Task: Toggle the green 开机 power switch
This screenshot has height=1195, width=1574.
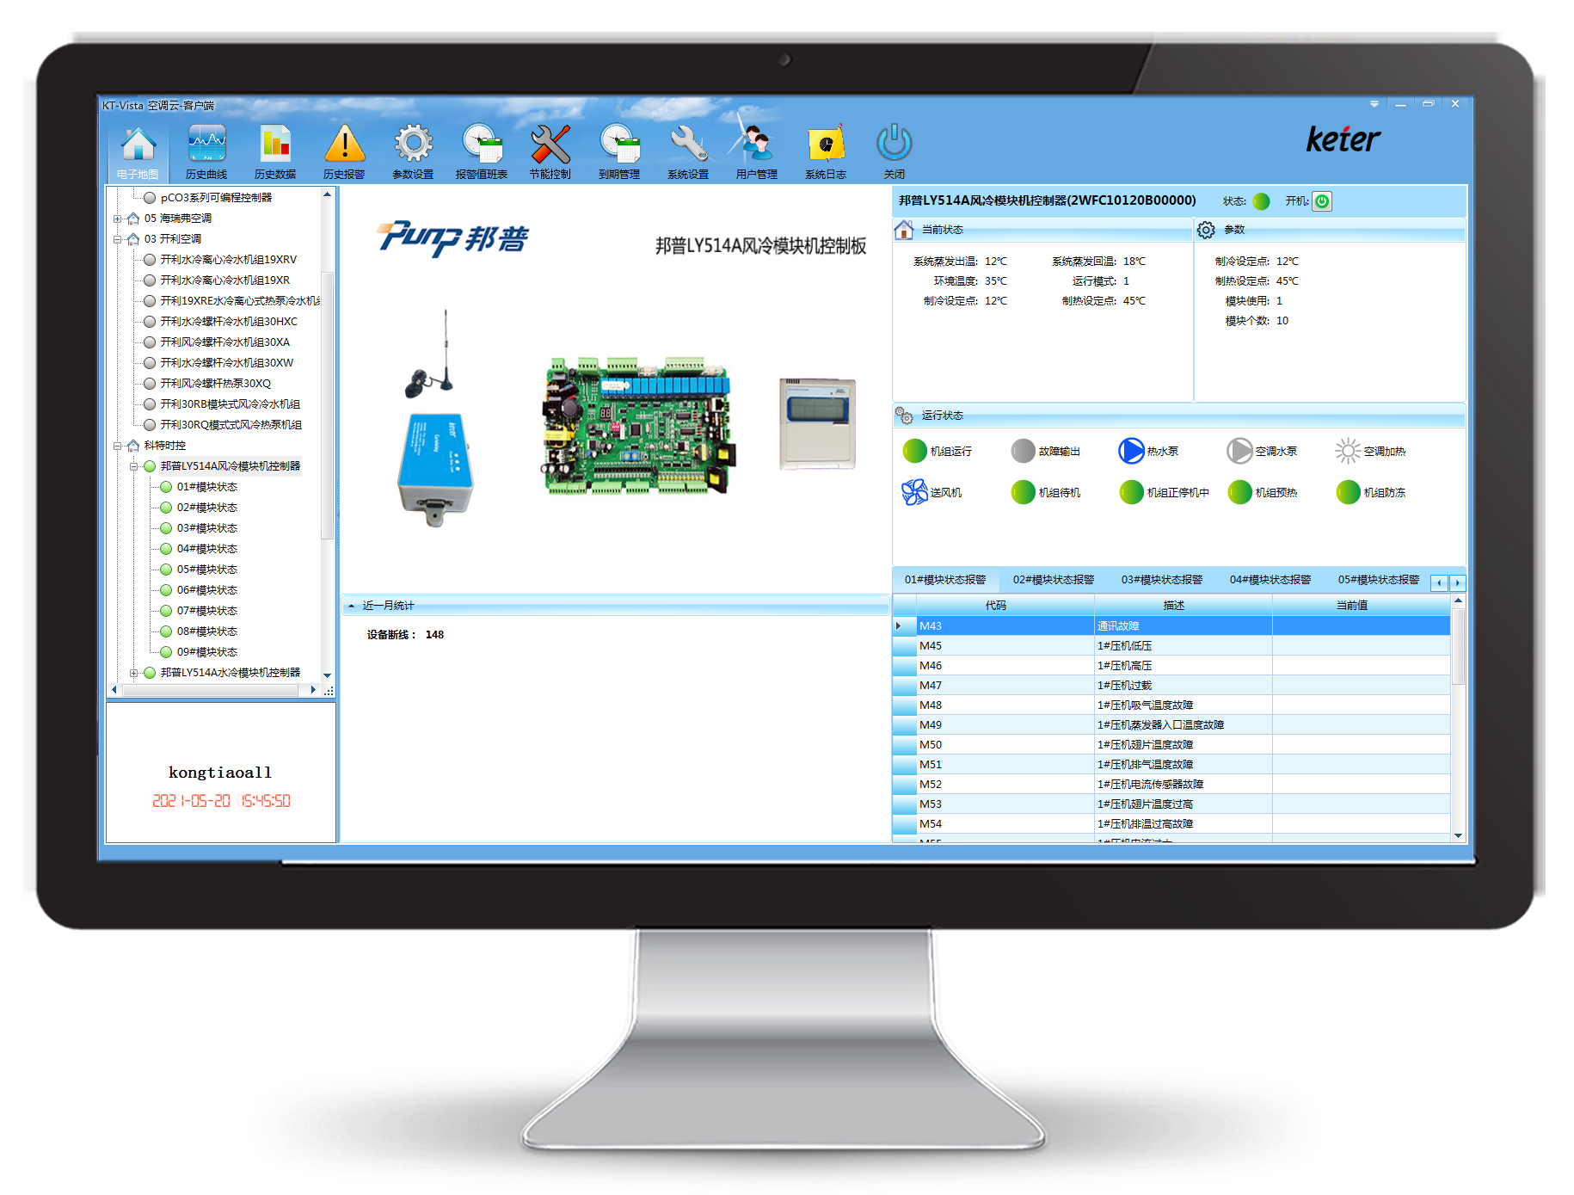Action: click(x=1322, y=201)
